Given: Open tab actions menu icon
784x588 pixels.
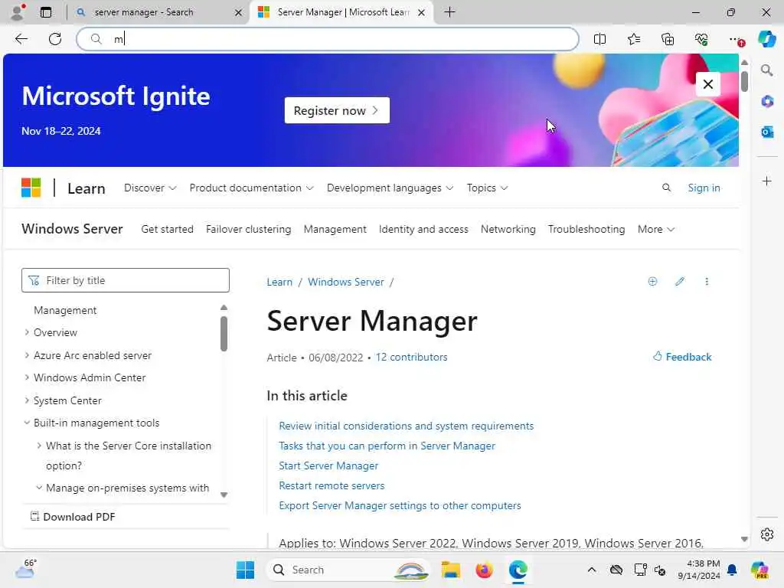Looking at the screenshot, I should (x=46, y=12).
